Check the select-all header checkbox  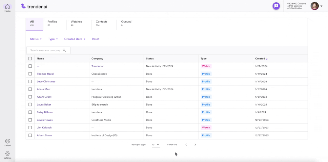point(30,58)
